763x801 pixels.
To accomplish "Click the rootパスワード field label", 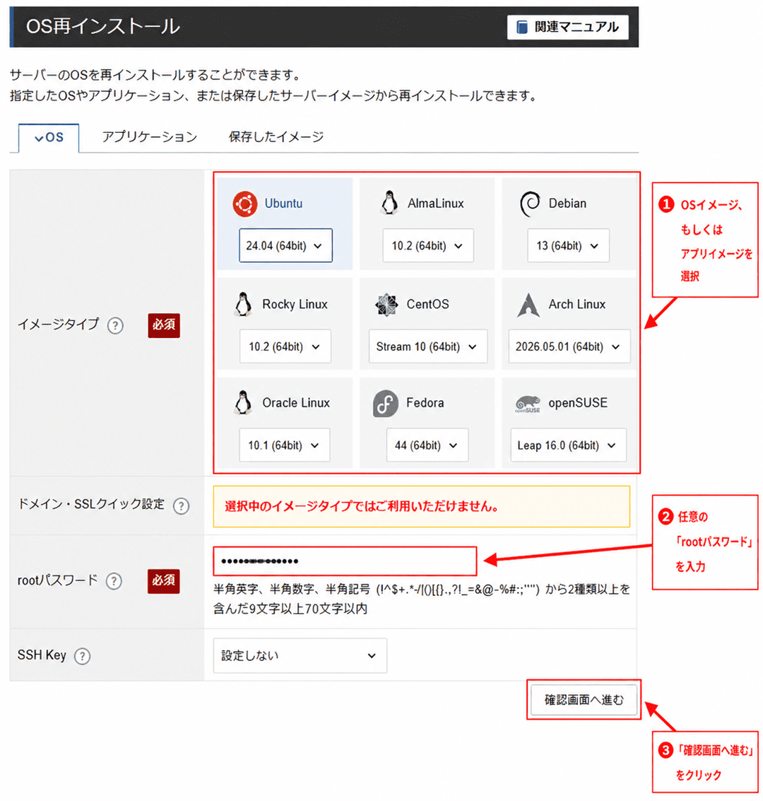I will [57, 580].
